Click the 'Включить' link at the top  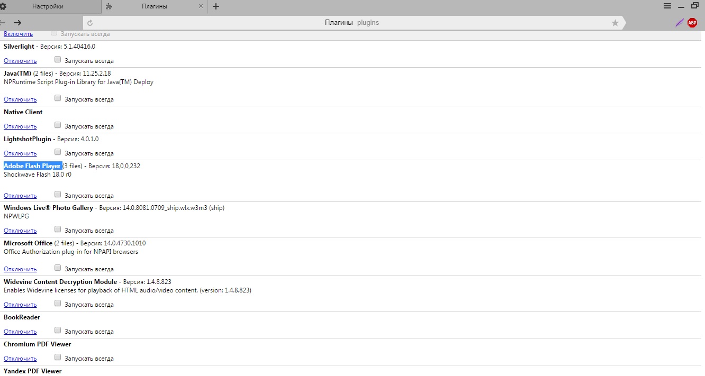click(18, 34)
